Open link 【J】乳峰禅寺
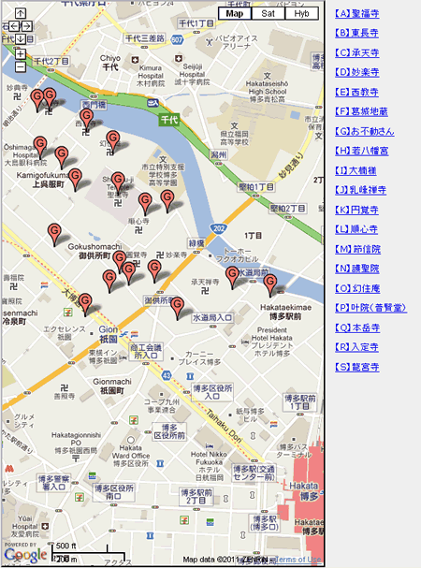The width and height of the screenshot is (421, 568). click(x=360, y=190)
